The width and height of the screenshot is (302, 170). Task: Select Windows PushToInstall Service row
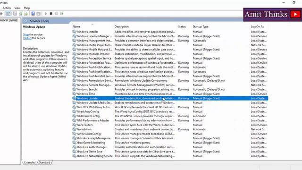coord(170,76)
